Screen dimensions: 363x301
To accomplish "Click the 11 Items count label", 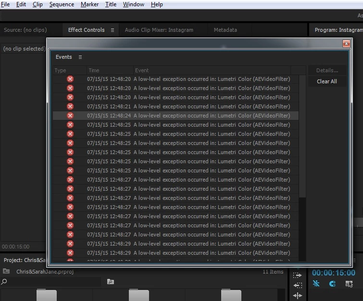I will click(273, 272).
